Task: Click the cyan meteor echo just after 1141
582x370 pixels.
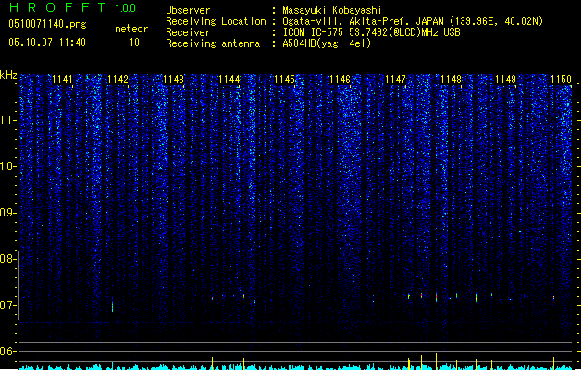Action: [x=113, y=305]
